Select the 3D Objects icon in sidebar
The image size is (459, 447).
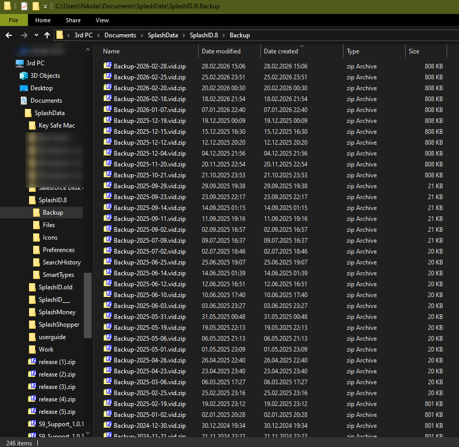pyautogui.click(x=24, y=76)
